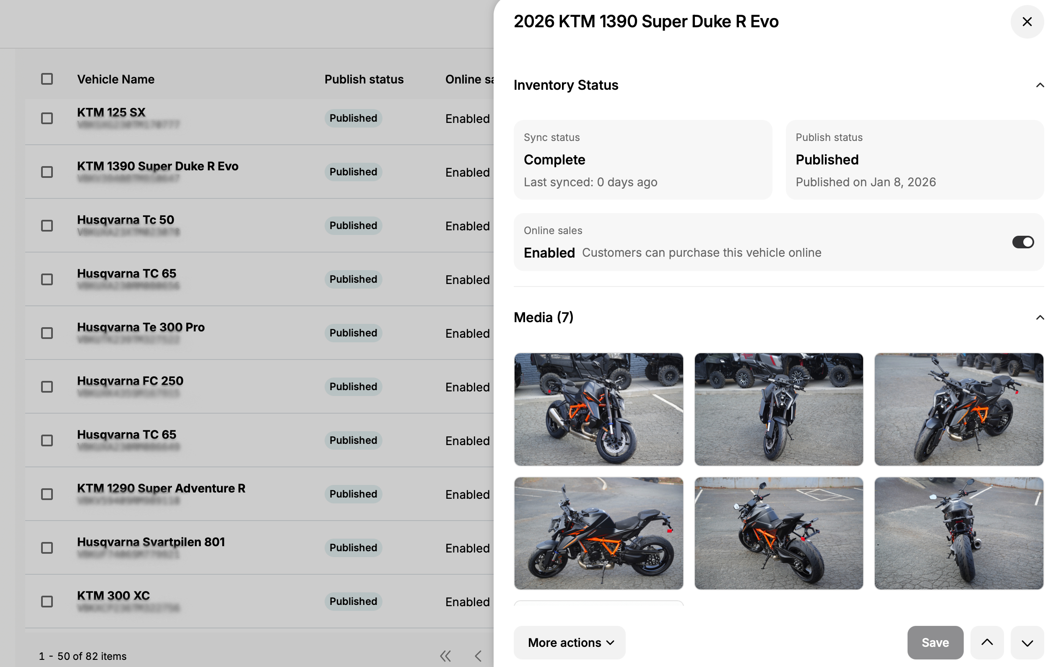Open the More actions dropdown
This screenshot has width=1056, height=667.
[x=569, y=642]
